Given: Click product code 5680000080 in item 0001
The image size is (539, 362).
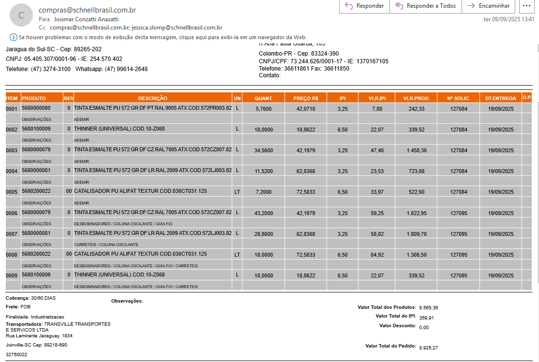Looking at the screenshot, I should coord(36,108).
